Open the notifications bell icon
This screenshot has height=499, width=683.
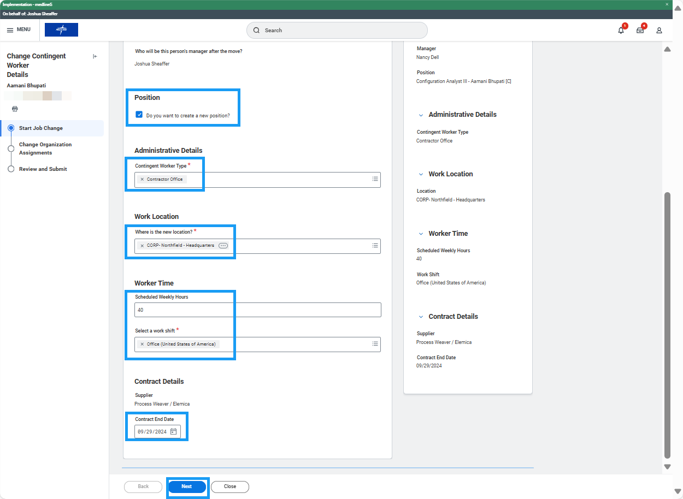621,31
